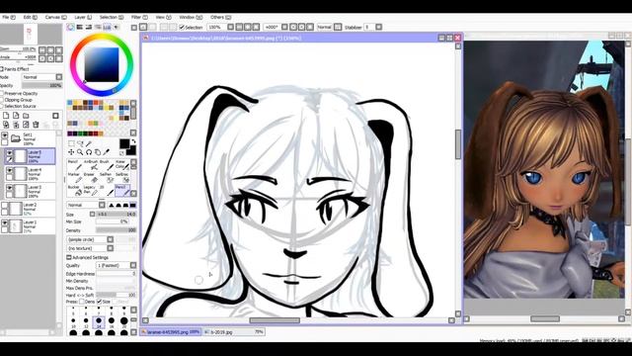This screenshot has height=356, width=632.
Task: Open the Layer menu
Action: point(83,18)
